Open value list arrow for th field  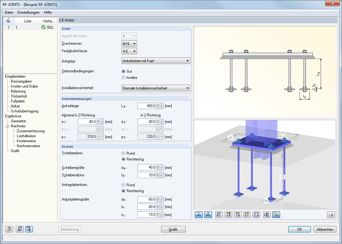(x=162, y=215)
